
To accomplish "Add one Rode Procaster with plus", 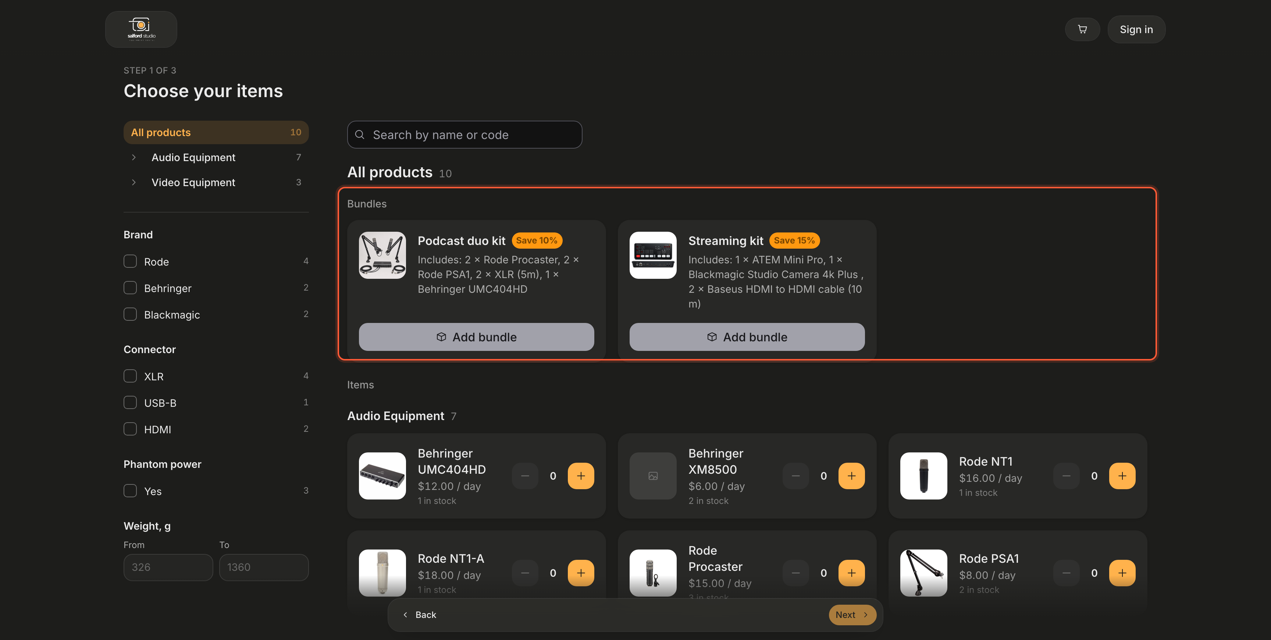I will click(x=851, y=573).
